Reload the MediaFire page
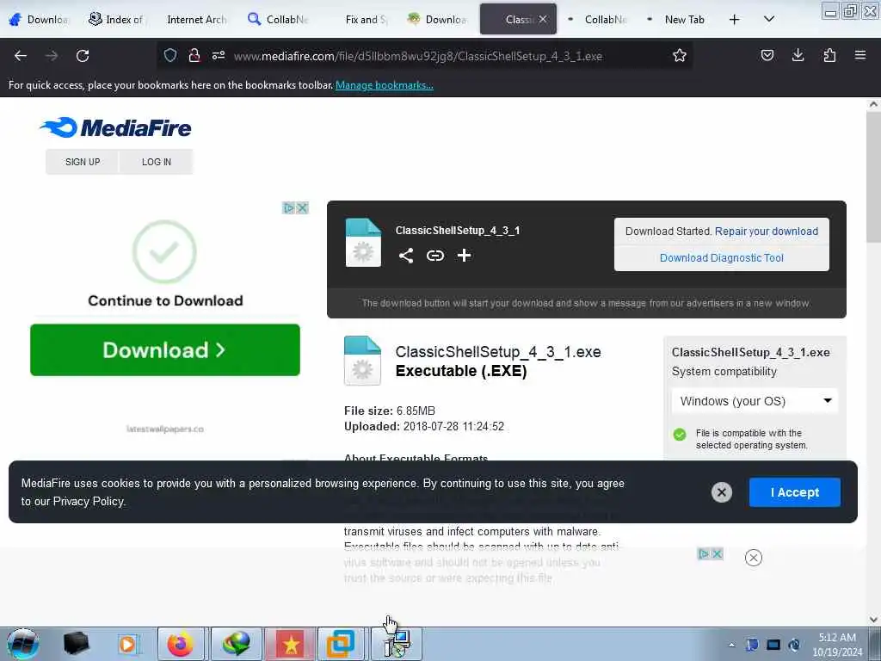This screenshot has width=881, height=661. (x=83, y=56)
